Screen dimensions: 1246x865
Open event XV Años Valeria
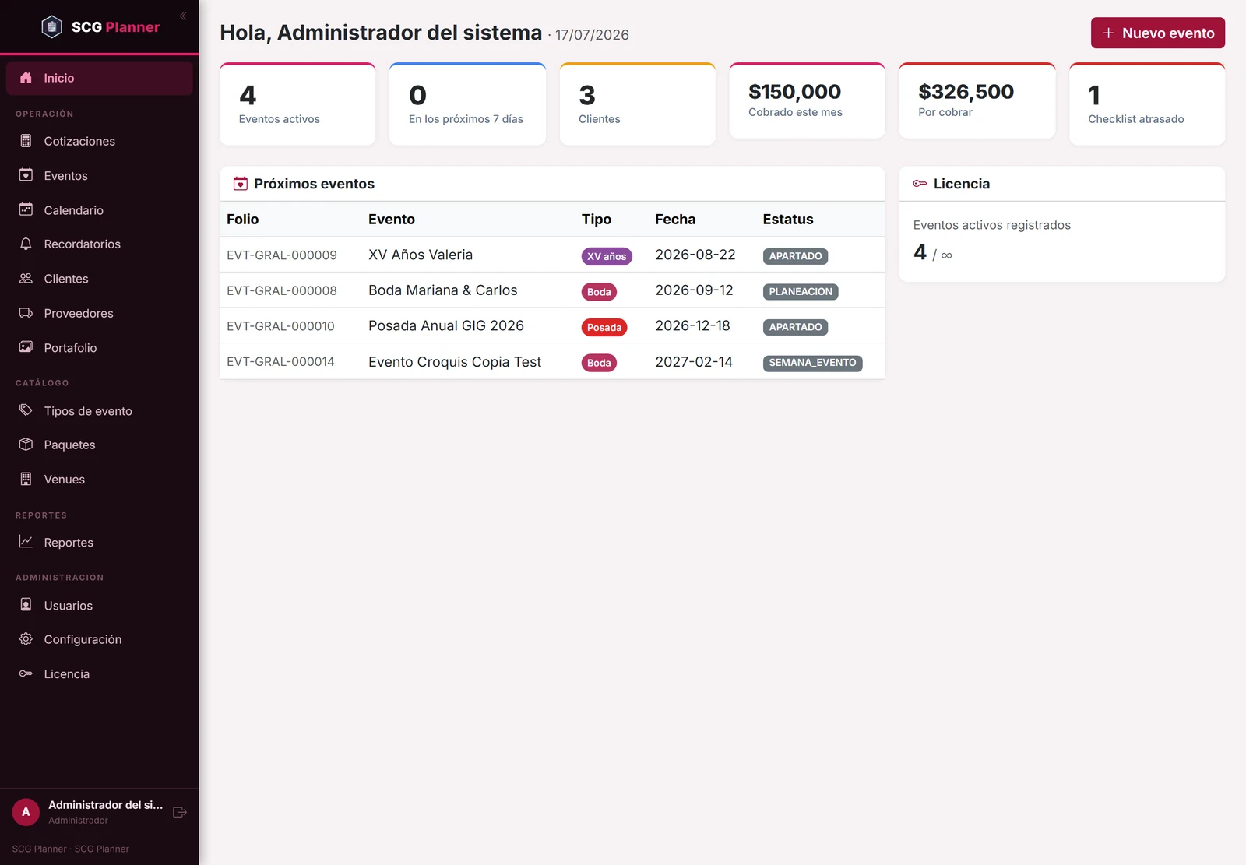tap(421, 255)
